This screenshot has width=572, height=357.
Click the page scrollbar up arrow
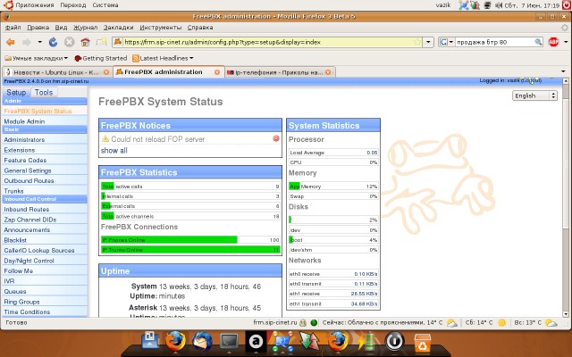[566, 81]
